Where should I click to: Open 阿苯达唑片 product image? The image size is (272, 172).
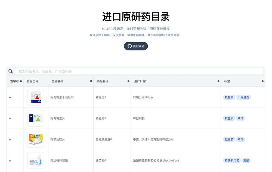36,139
